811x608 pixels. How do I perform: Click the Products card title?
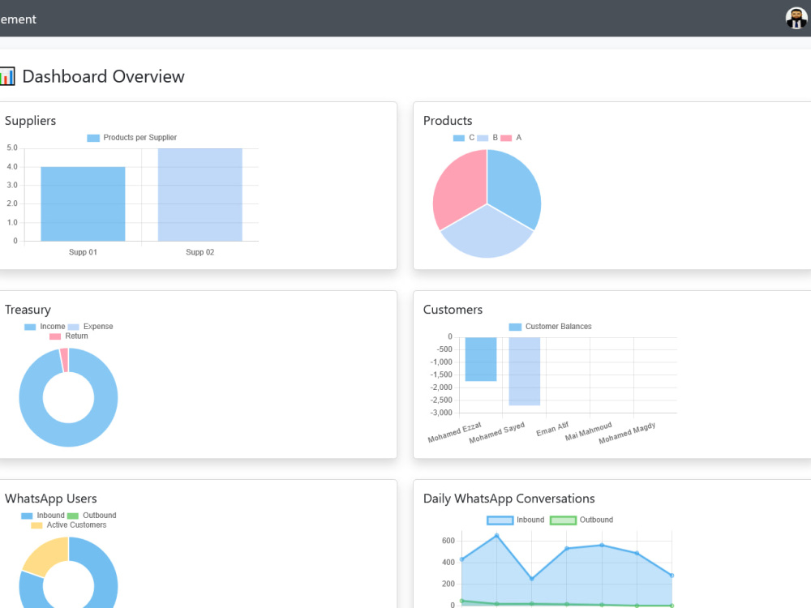coord(448,121)
